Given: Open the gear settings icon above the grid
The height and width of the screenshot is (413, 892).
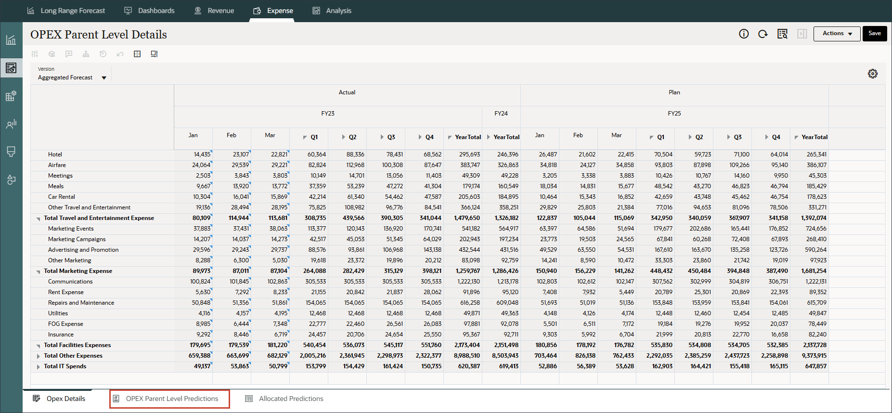Looking at the screenshot, I should point(873,74).
